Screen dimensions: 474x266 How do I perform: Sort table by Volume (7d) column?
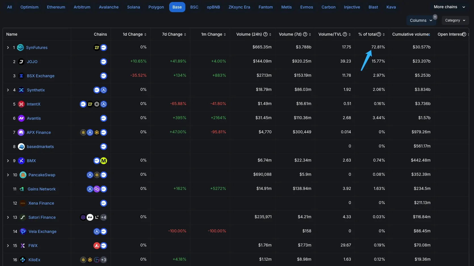(x=310, y=35)
